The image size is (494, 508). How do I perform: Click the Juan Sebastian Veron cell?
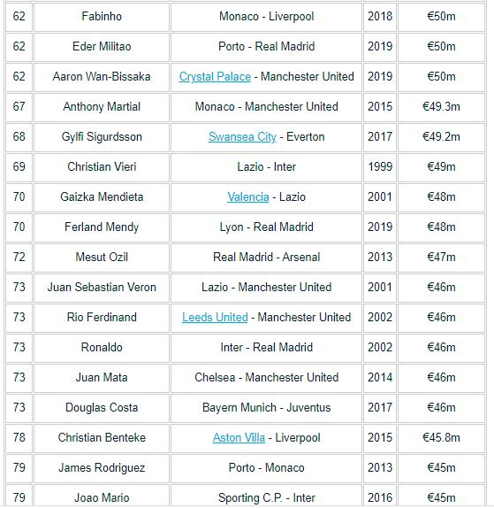pos(102,287)
